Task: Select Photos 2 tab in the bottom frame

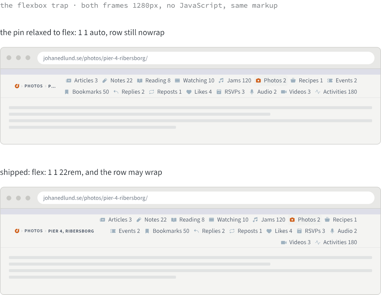Action: [x=305, y=220]
